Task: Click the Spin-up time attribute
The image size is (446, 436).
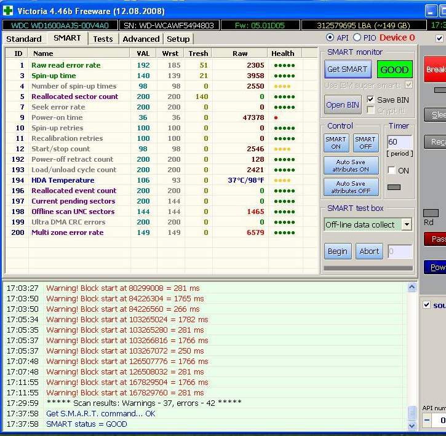Action: (x=161, y=76)
